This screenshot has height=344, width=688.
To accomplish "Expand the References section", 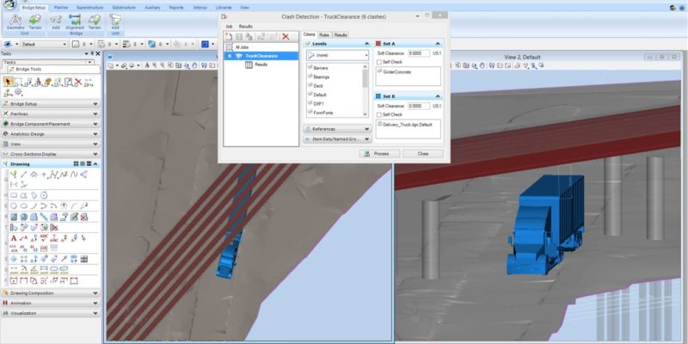I will point(337,129).
